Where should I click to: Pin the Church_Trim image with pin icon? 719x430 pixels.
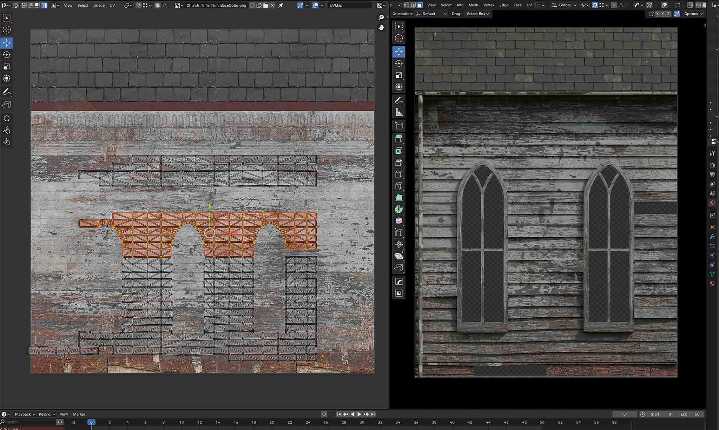(x=281, y=5)
